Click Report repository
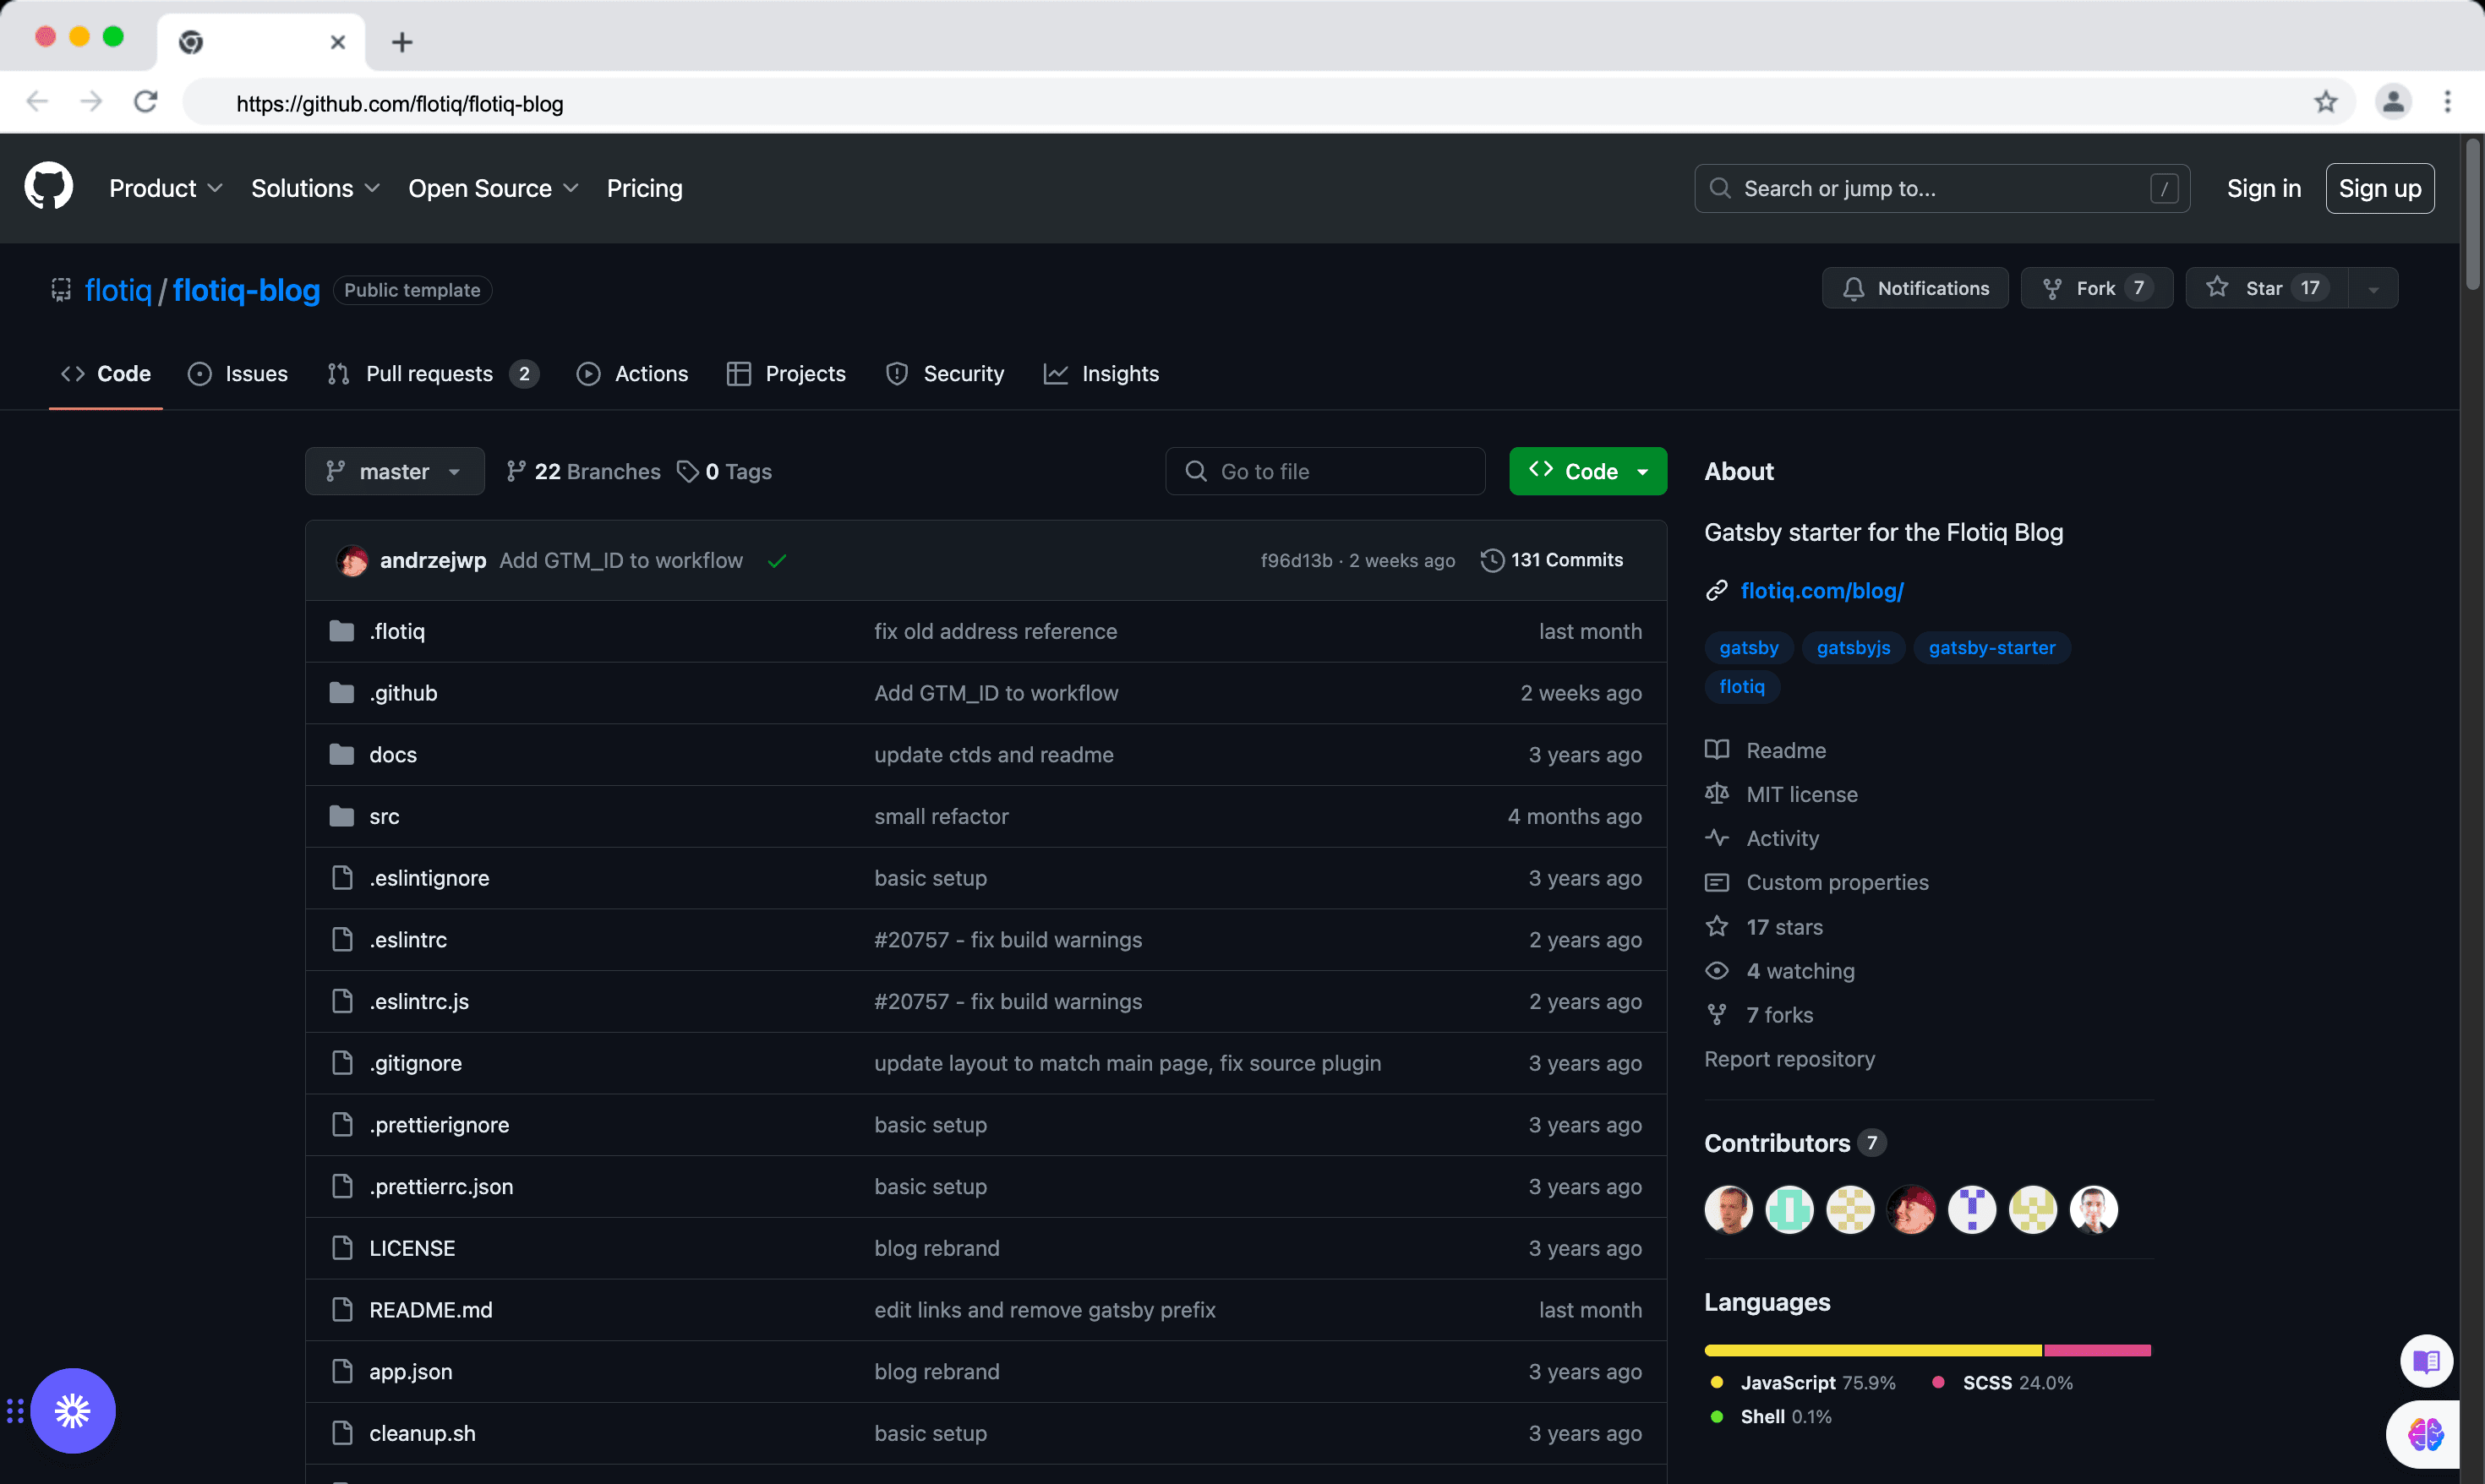Screen dimensions: 2485x1484 click(1789, 1059)
